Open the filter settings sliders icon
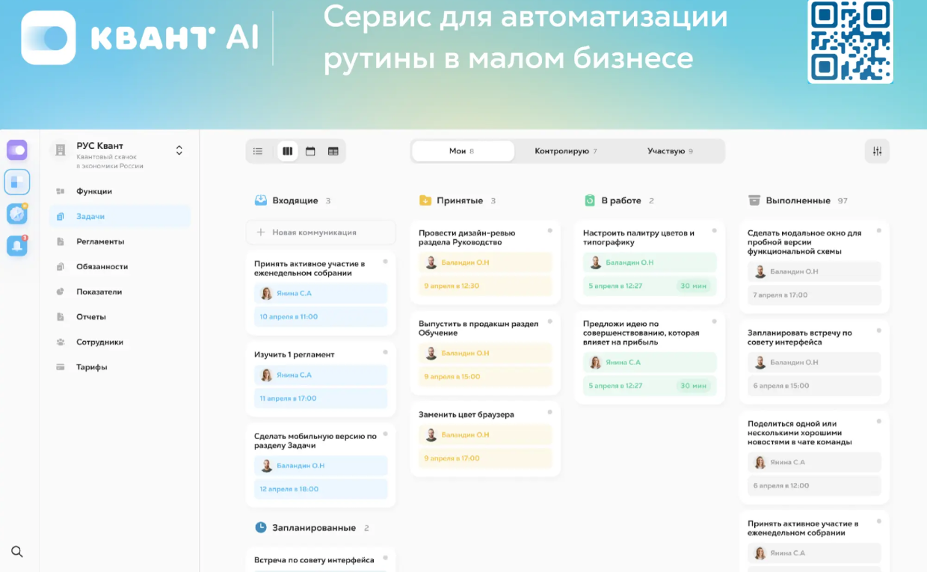Viewport: 927px width, 572px height. pos(877,151)
